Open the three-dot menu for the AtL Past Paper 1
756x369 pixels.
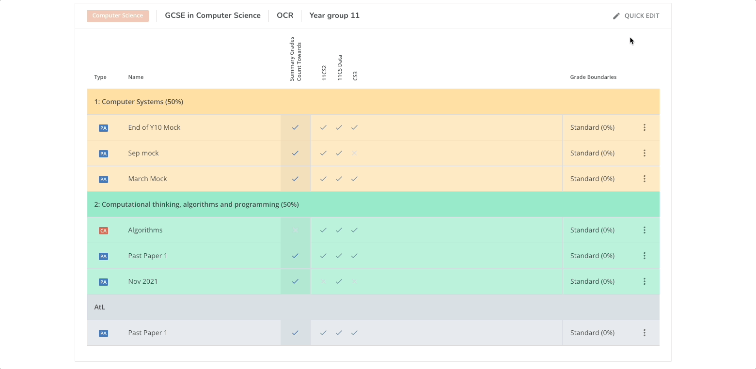tap(645, 333)
